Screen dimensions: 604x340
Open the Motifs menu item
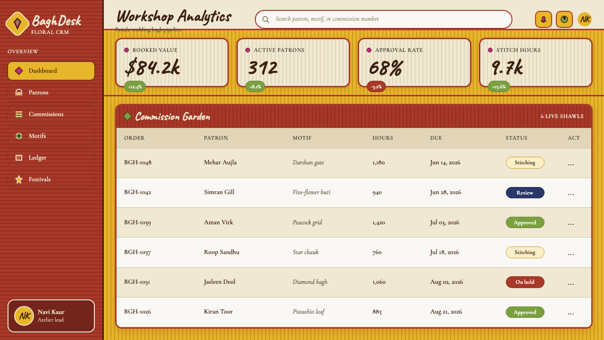pyautogui.click(x=51, y=136)
